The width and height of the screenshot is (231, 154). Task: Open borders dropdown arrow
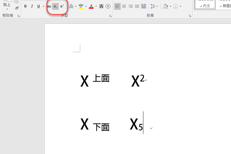180,6
